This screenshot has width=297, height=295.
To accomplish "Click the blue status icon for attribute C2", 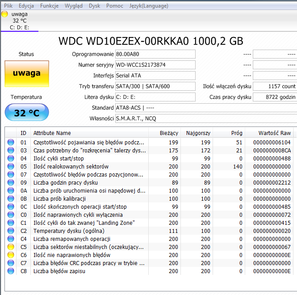I will pyautogui.click(x=11, y=231).
